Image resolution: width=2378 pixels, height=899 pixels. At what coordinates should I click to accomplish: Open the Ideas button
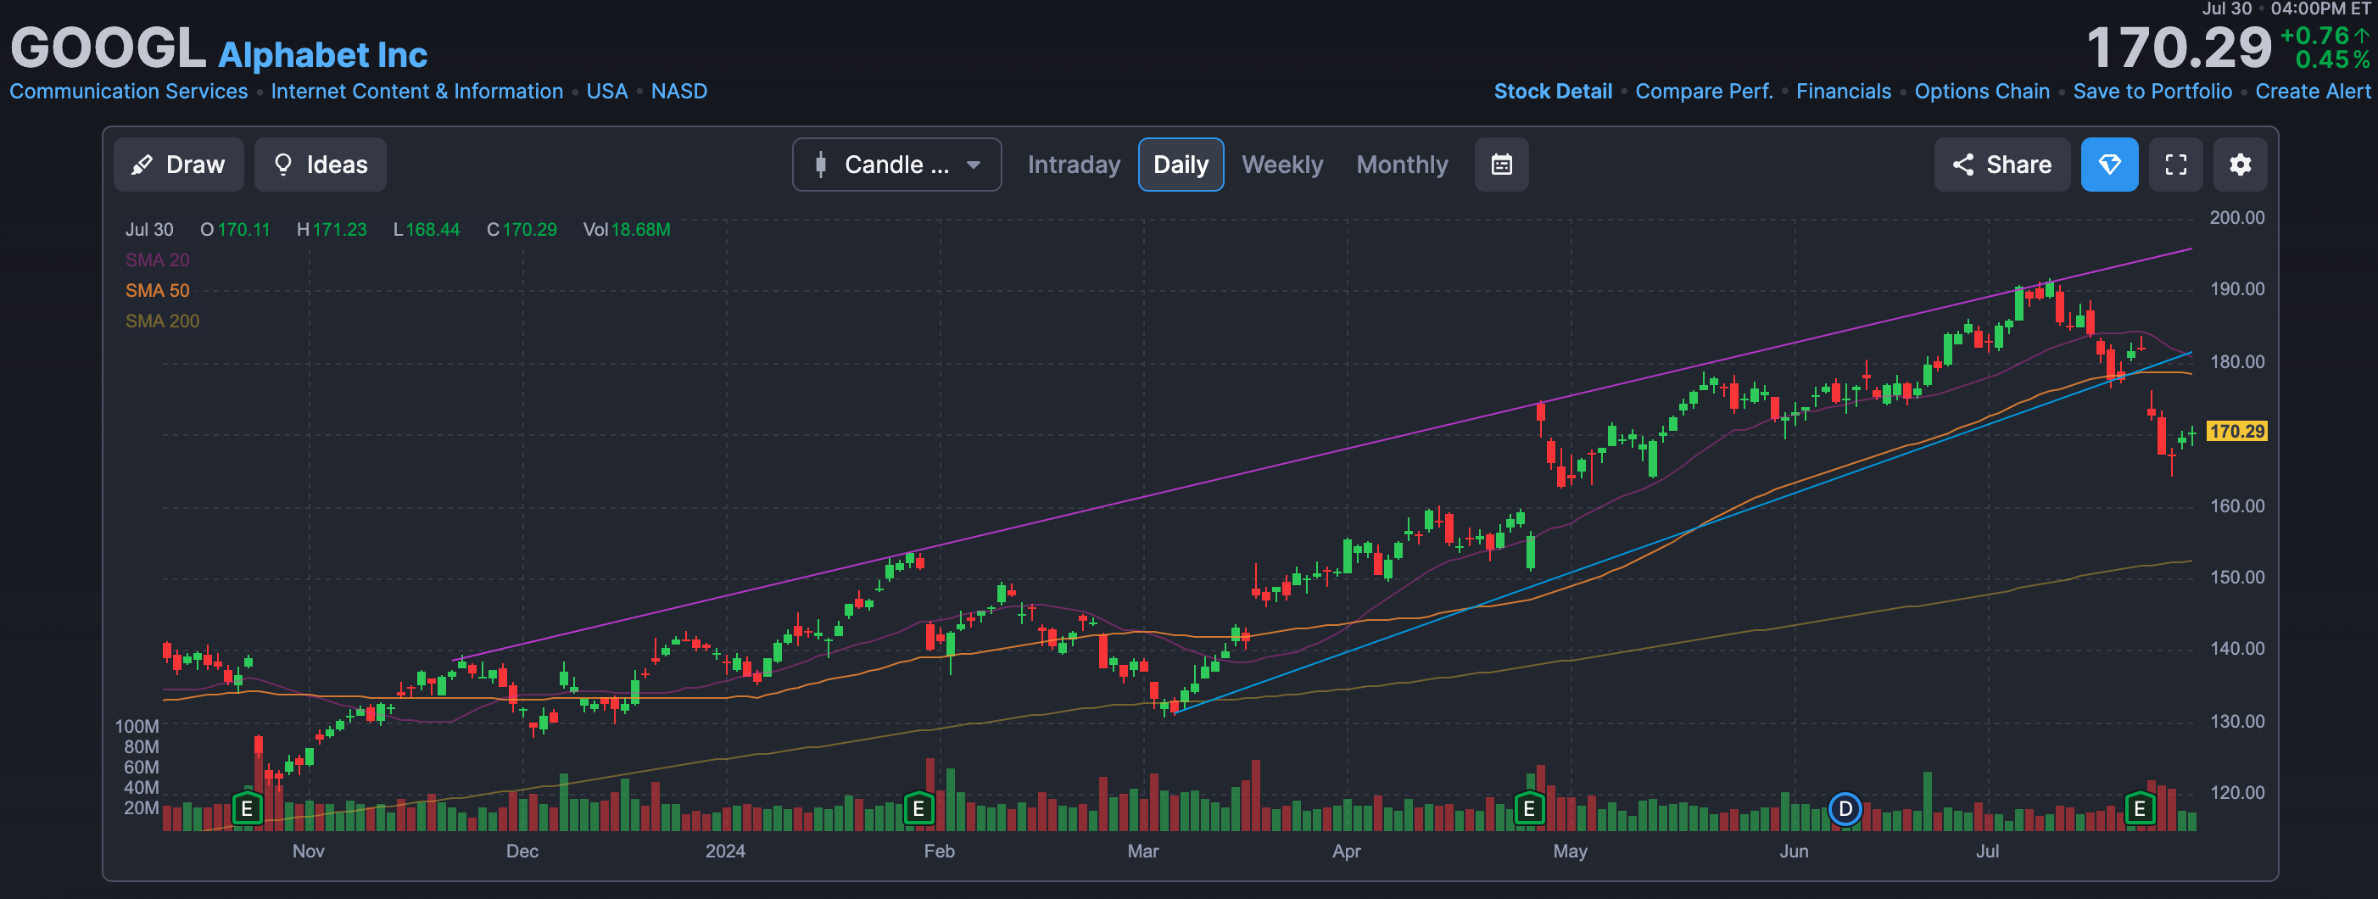(x=321, y=165)
